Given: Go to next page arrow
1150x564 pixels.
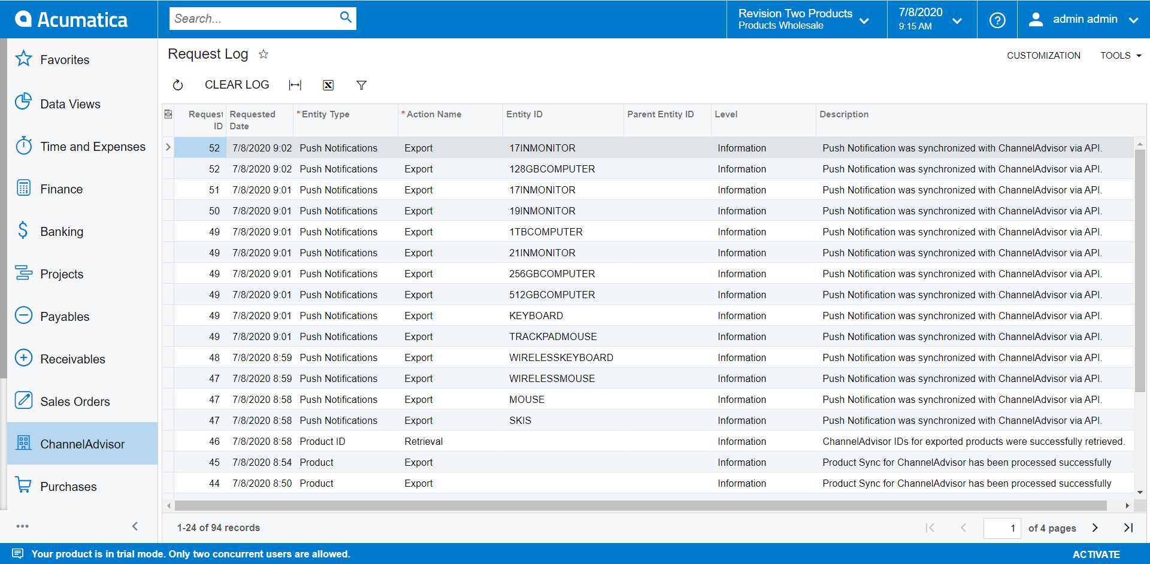Looking at the screenshot, I should pos(1095,527).
